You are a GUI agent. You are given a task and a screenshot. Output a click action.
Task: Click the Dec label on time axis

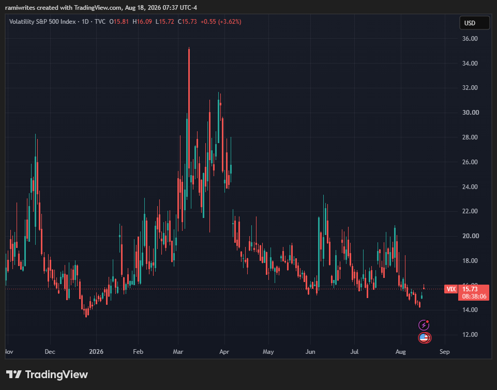tap(50, 352)
